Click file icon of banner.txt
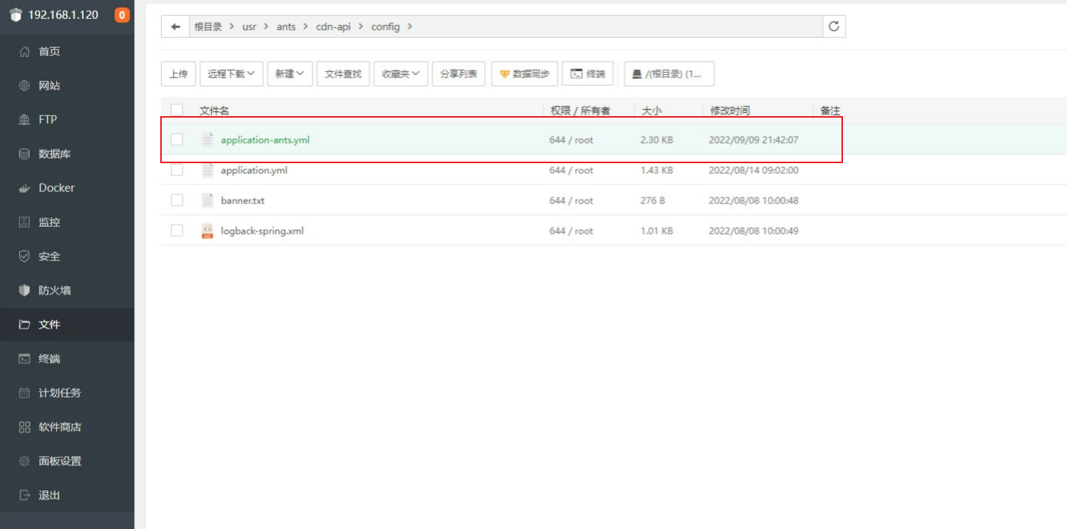1067x529 pixels. pyautogui.click(x=207, y=200)
